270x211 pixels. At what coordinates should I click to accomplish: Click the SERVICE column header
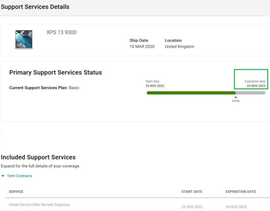pos(16,192)
